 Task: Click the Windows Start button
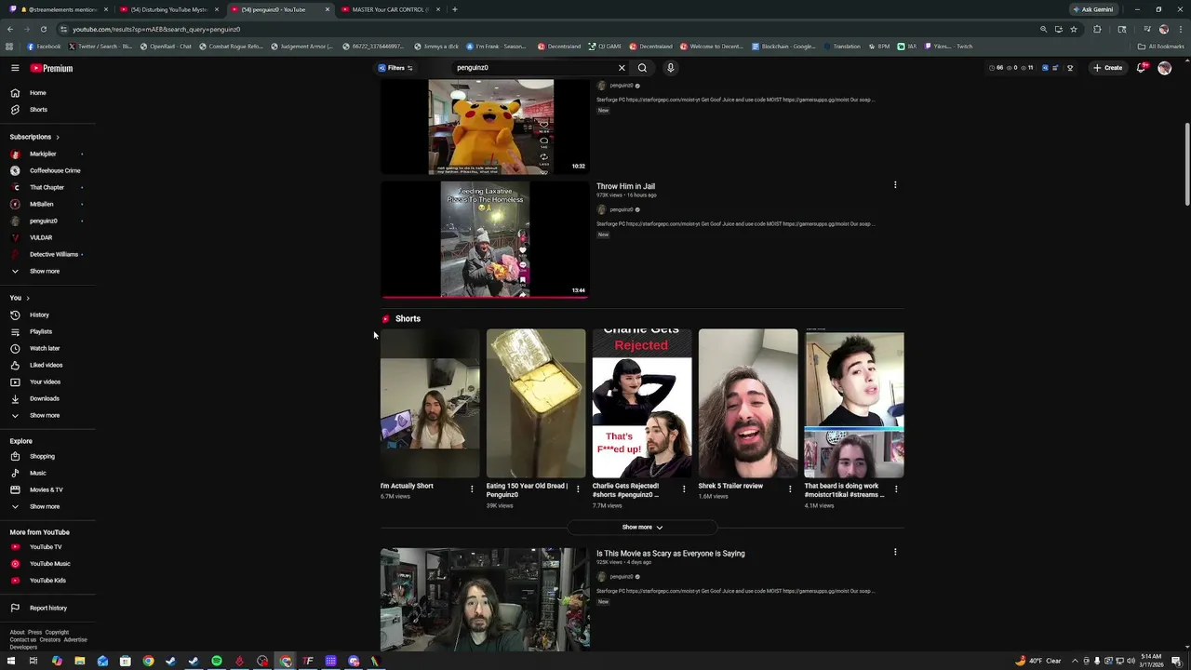tap(11, 661)
